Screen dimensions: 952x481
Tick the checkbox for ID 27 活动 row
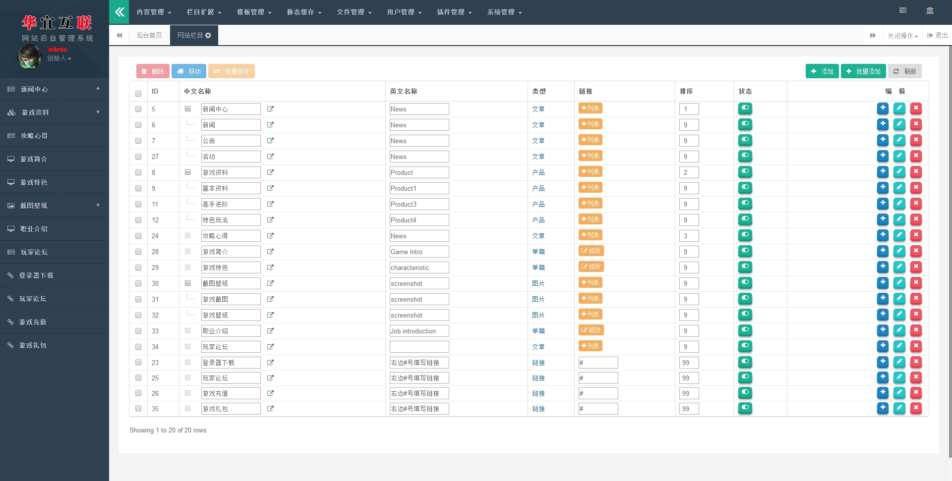pyautogui.click(x=138, y=157)
